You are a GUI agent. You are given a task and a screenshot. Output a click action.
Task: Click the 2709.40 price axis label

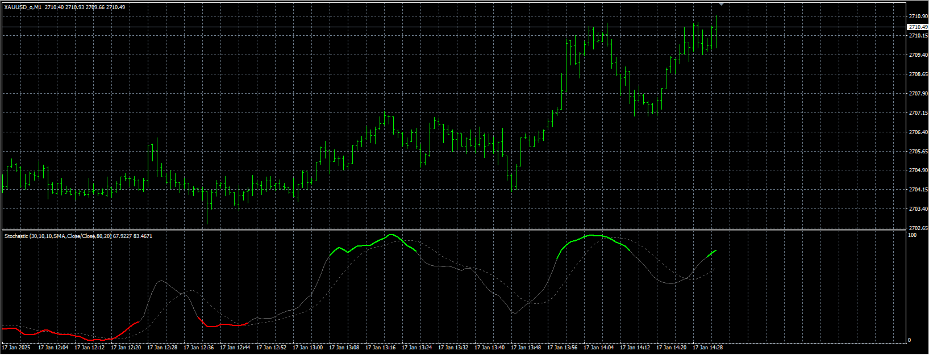tap(918, 55)
